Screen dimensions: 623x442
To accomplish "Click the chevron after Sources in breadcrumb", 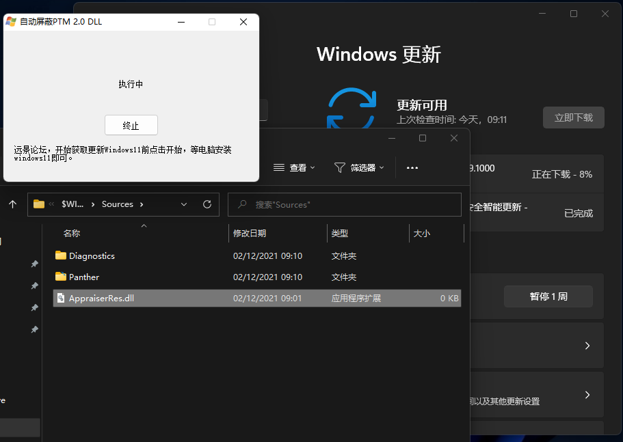I will (x=141, y=204).
